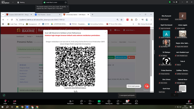This screenshot has height=109, width=194.
Task: Click the red Selesai button
Action: (131, 57)
